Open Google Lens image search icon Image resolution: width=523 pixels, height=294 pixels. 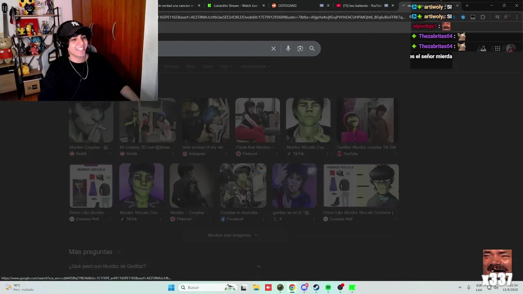(x=300, y=49)
